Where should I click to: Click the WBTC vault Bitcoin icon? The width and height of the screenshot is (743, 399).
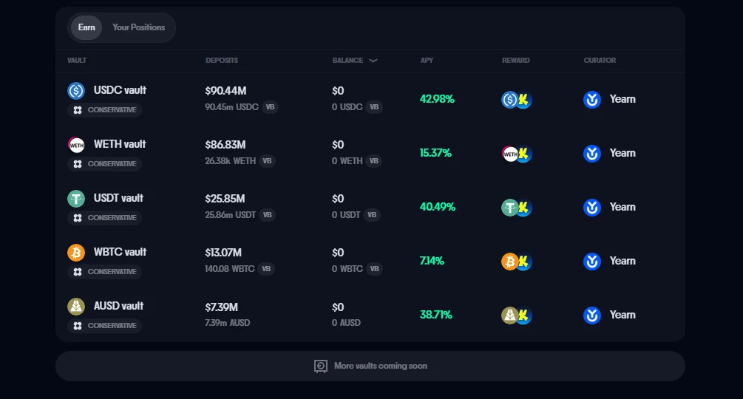pos(76,253)
